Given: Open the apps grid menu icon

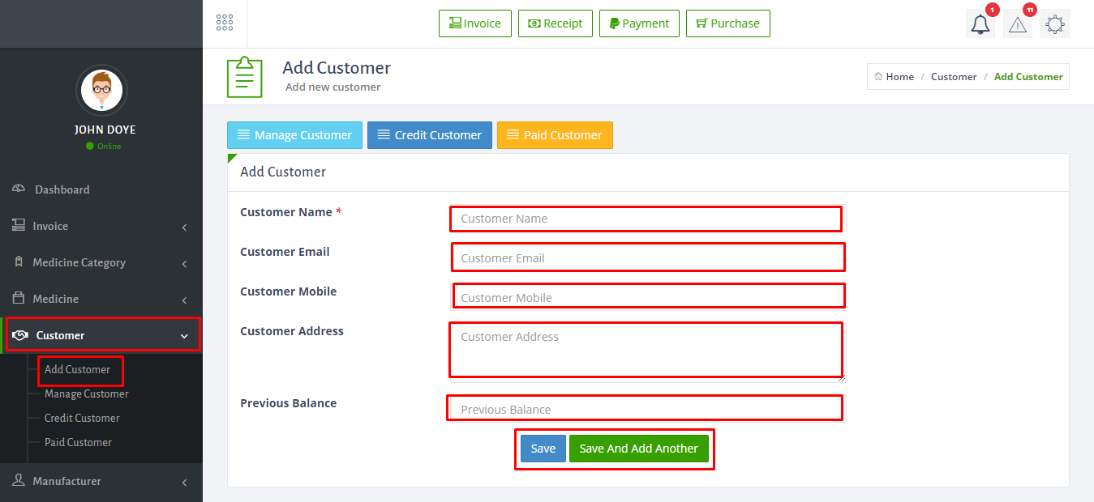Looking at the screenshot, I should 225,23.
